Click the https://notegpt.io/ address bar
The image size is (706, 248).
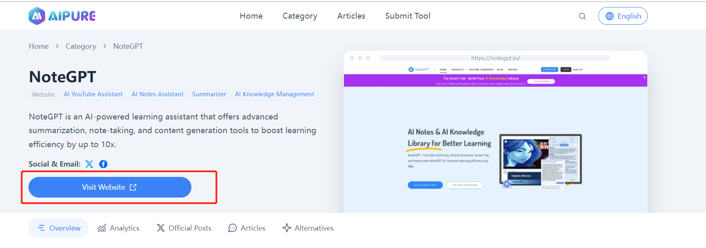(x=495, y=58)
